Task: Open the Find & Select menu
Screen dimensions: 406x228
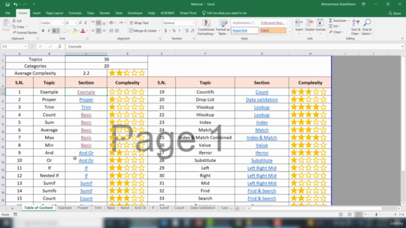Action: (367, 27)
